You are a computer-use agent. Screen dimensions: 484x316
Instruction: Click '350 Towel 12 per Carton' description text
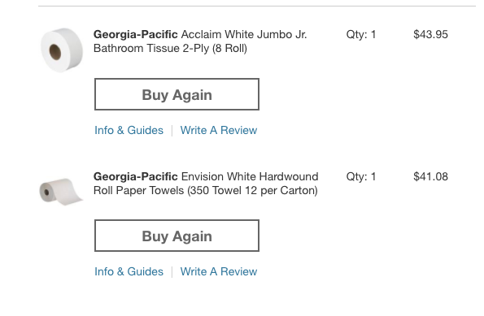tap(251, 190)
